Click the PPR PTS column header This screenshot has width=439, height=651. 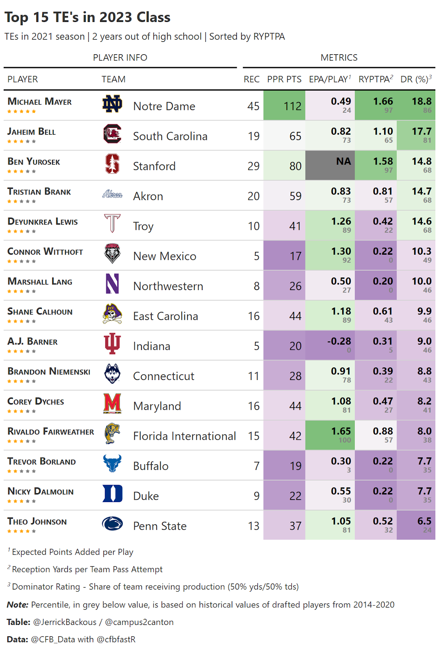(284, 79)
